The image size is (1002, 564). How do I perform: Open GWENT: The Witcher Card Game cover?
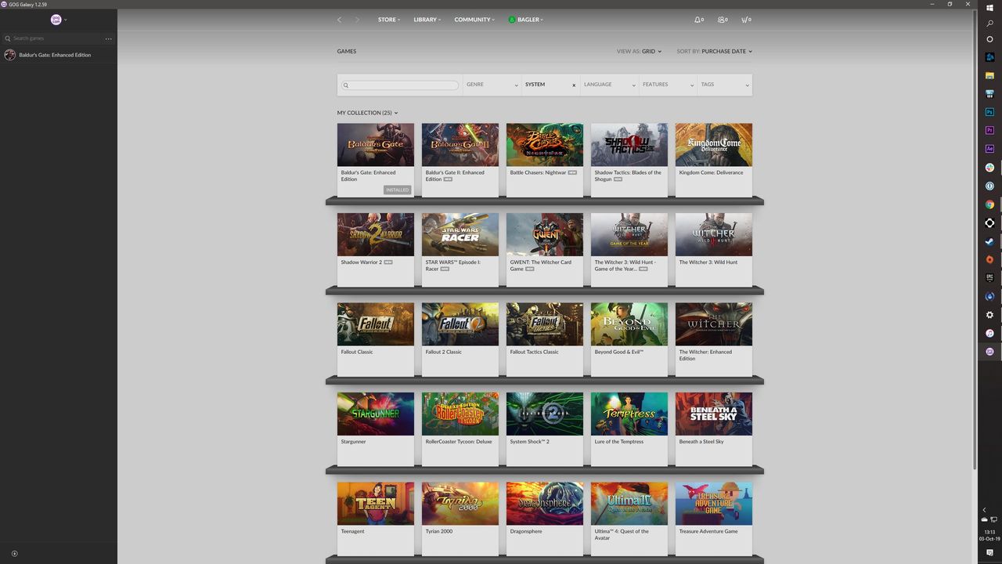[x=545, y=234]
